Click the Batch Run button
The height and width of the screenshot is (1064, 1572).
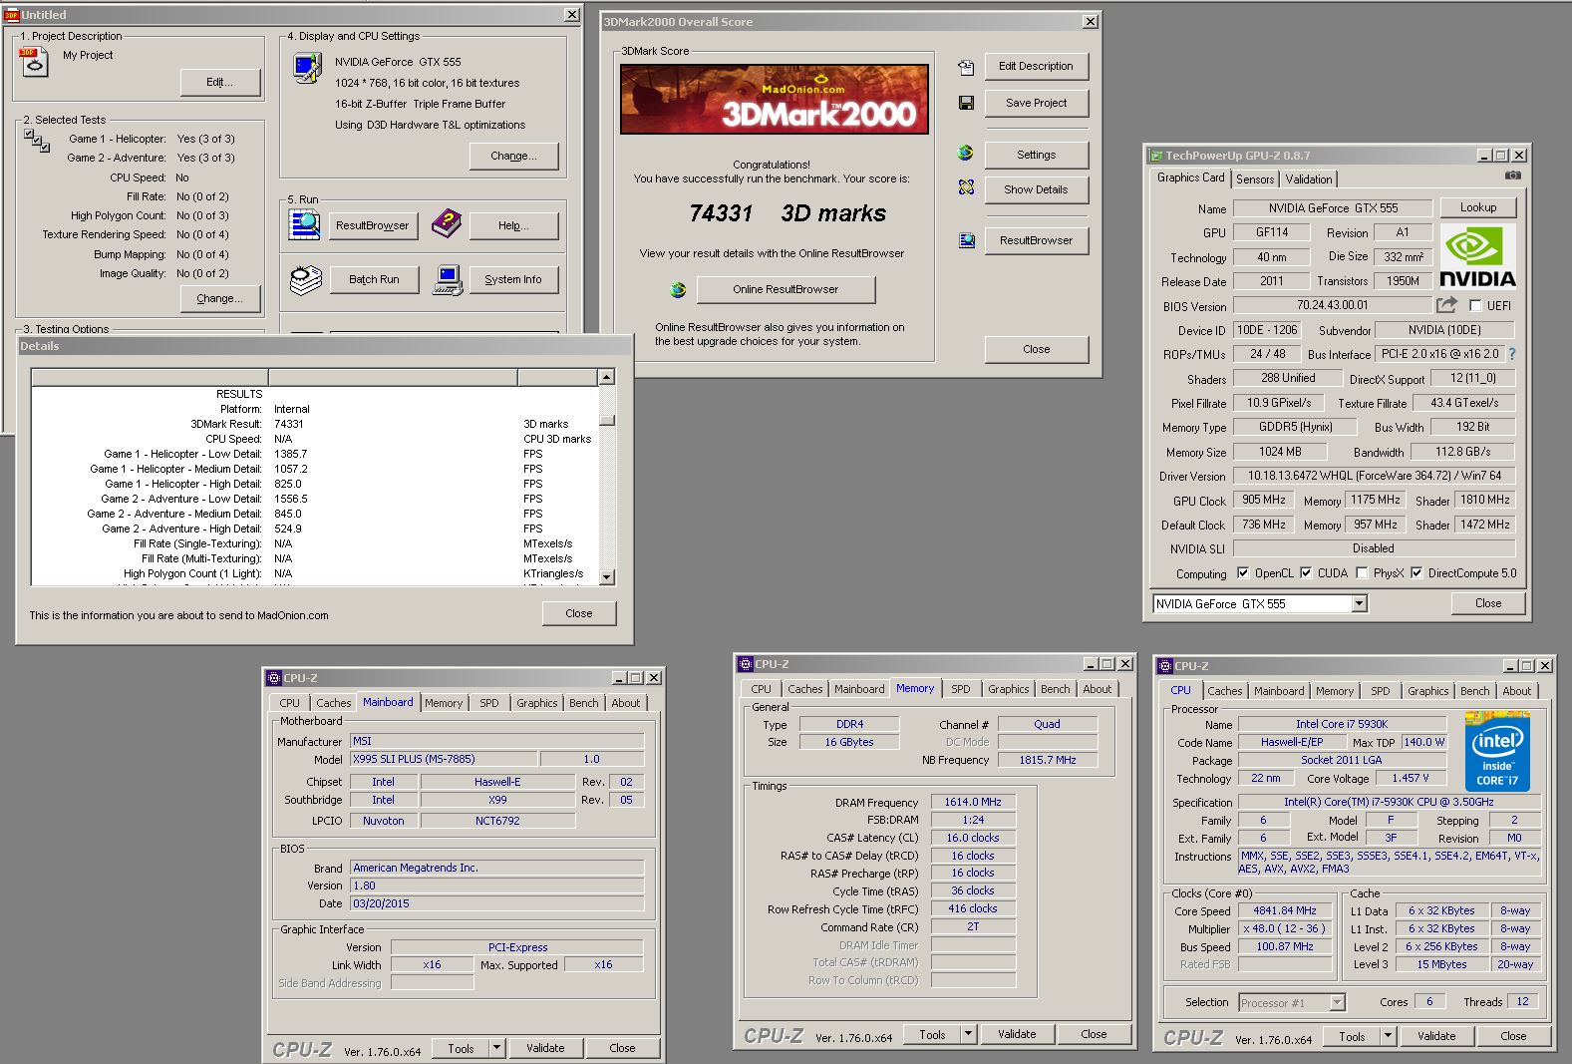click(x=374, y=279)
